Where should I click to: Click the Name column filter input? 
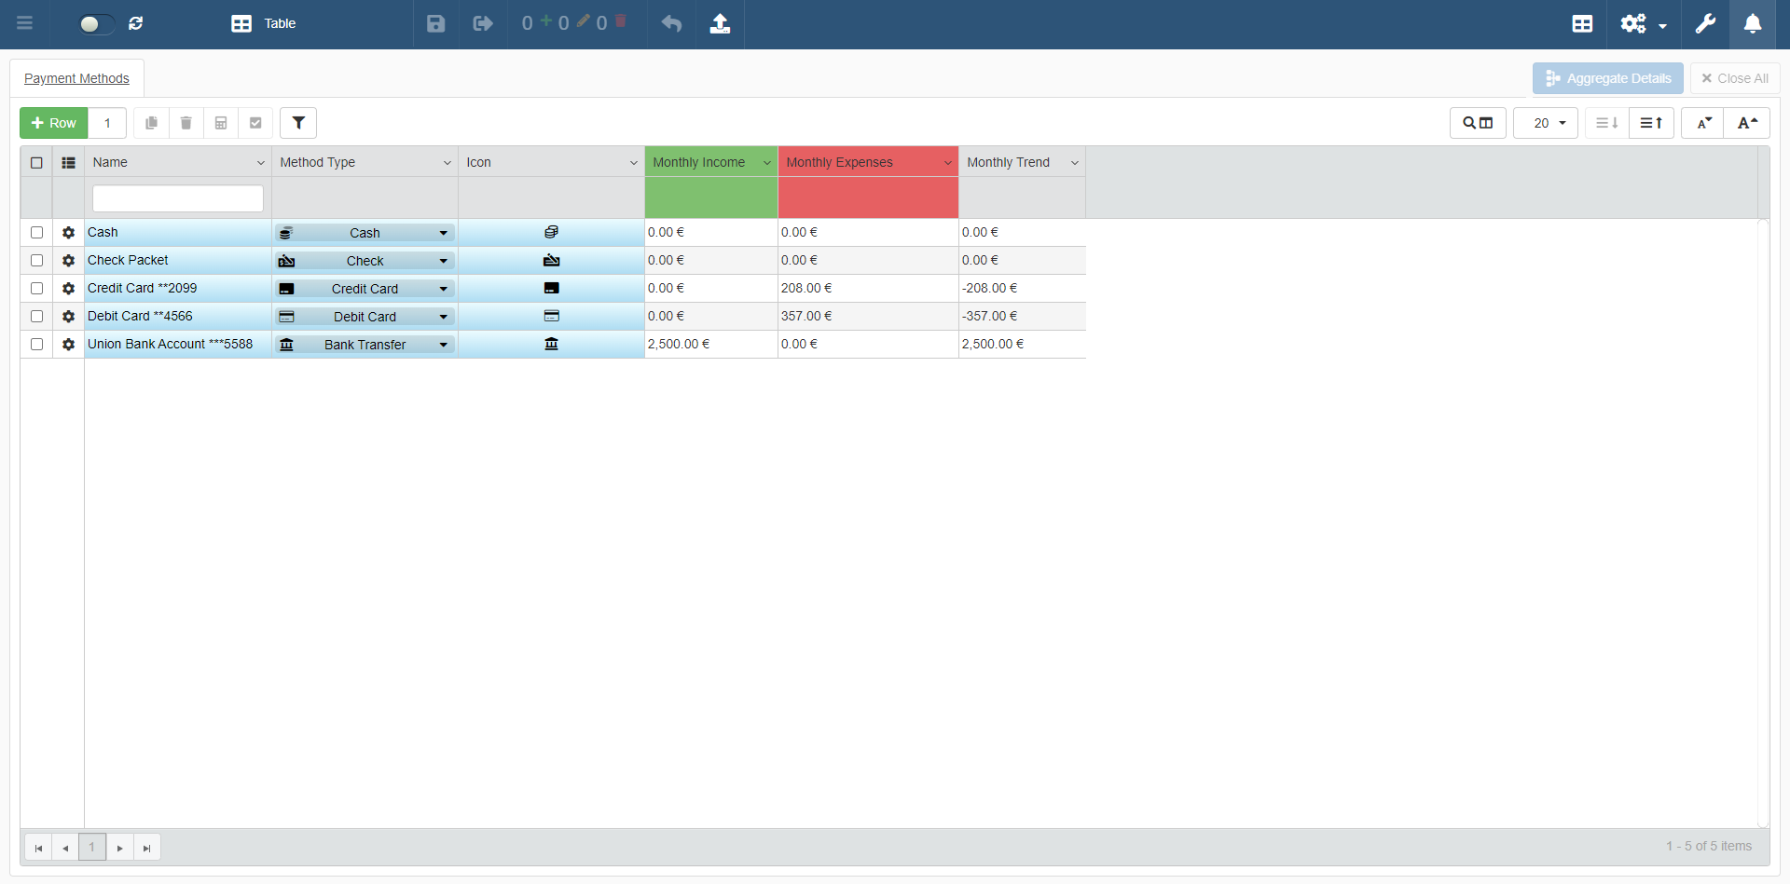(178, 198)
